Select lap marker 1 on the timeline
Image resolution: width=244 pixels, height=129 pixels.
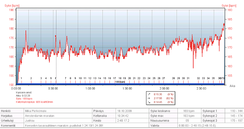(x=21, y=78)
